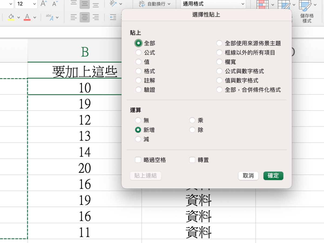Expand the font color dropdown arrow
This screenshot has width=324, height=243.
35,18
